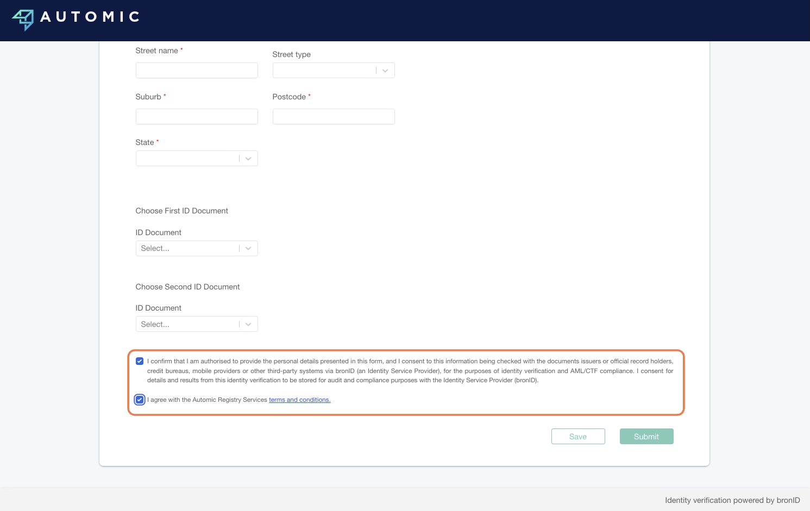Viewport: 810px width, 511px height.
Task: Expand the first ID Document select box
Action: pyautogui.click(x=187, y=249)
